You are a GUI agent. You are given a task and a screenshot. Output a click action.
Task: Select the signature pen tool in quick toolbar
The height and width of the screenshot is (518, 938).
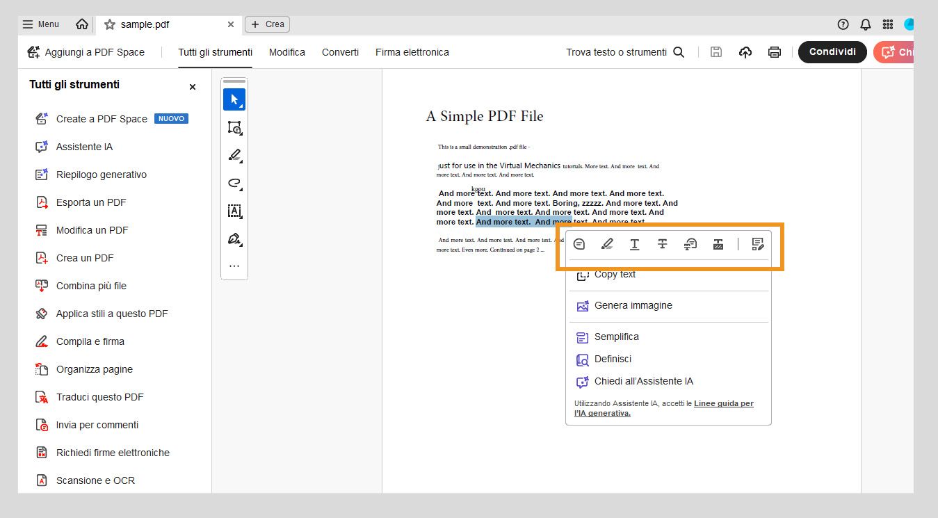pos(234,238)
